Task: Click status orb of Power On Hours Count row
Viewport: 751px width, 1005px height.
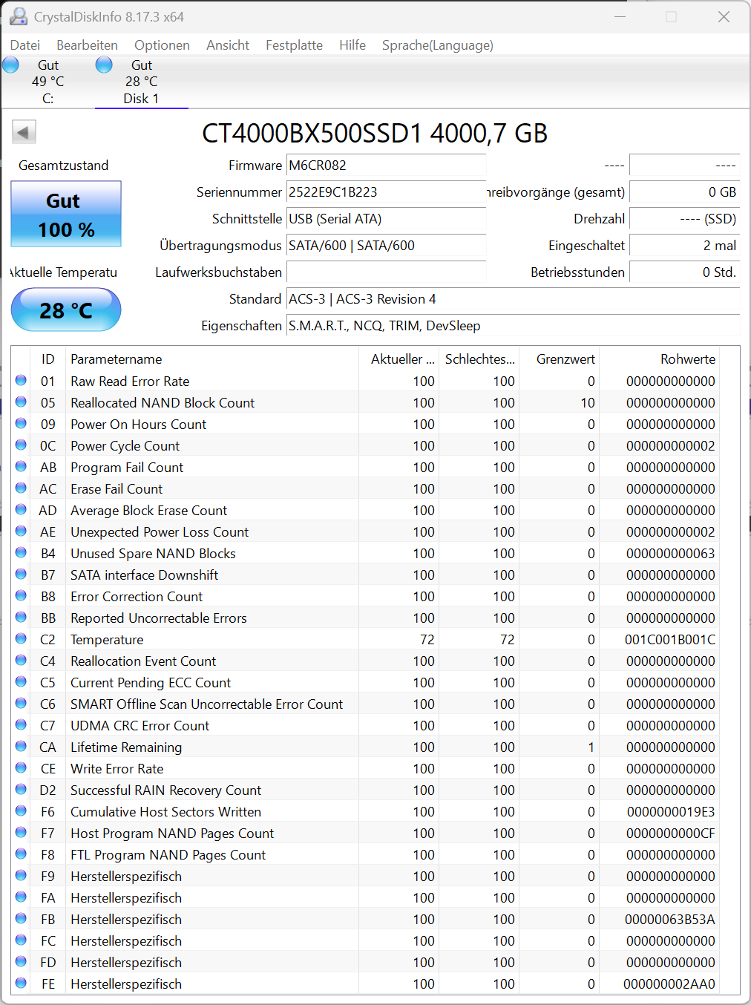Action: [21, 423]
